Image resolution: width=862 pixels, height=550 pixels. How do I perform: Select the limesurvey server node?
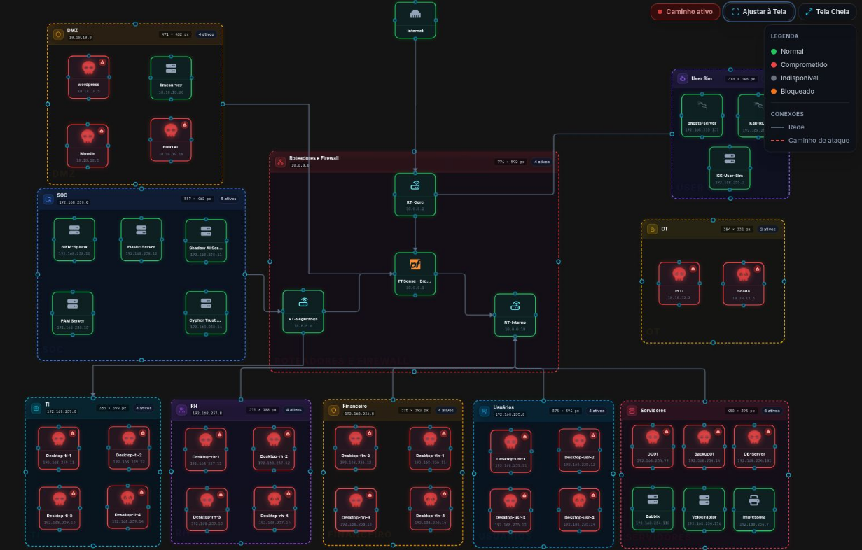click(x=171, y=77)
